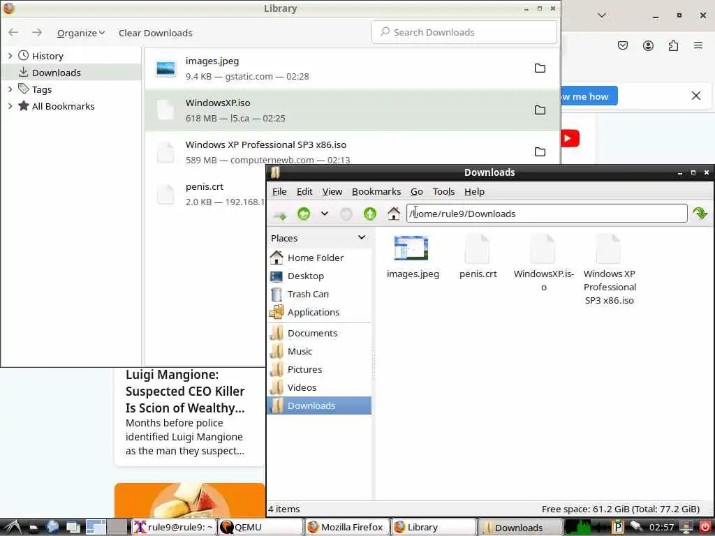Image resolution: width=715 pixels, height=536 pixels.
Task: Select Tags in Library sidebar
Action: 41,89
